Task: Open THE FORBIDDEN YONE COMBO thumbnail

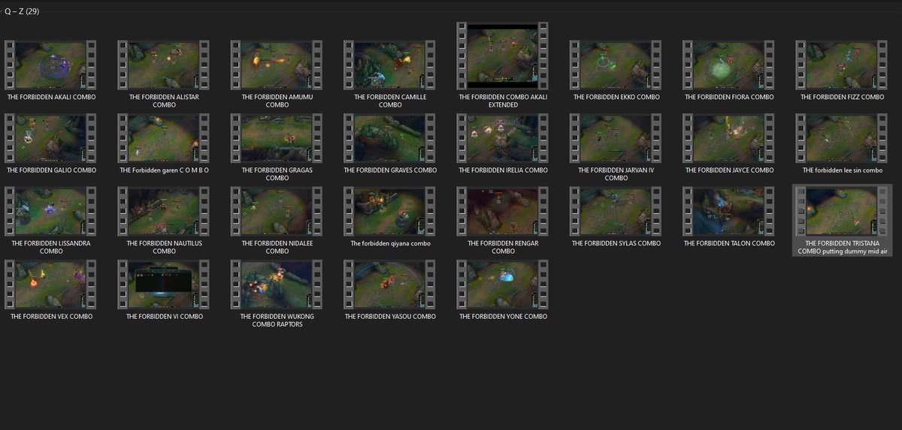Action: point(503,284)
